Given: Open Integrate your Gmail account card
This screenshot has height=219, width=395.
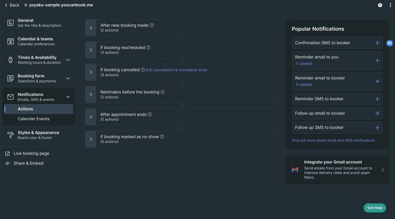Looking at the screenshot, I should [337, 170].
